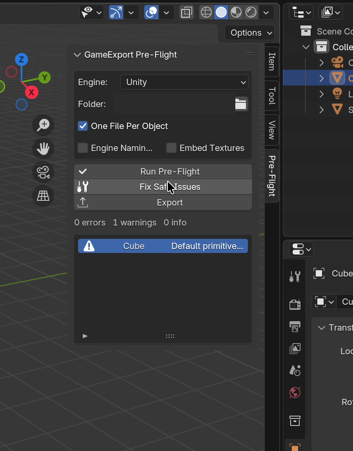The width and height of the screenshot is (353, 451).
Task: Click Run Pre-Flight button
Action: tap(163, 171)
